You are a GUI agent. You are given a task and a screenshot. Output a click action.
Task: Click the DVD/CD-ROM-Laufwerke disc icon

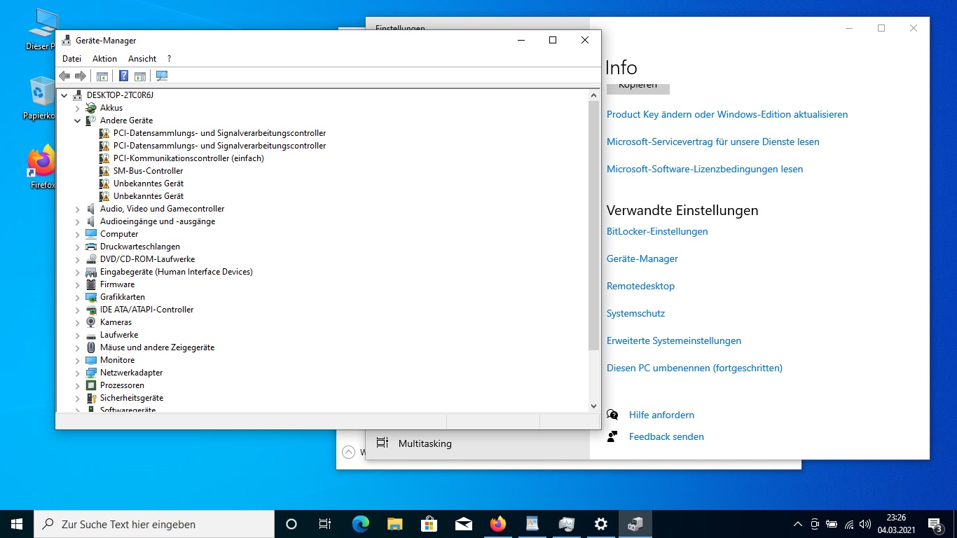click(91, 259)
